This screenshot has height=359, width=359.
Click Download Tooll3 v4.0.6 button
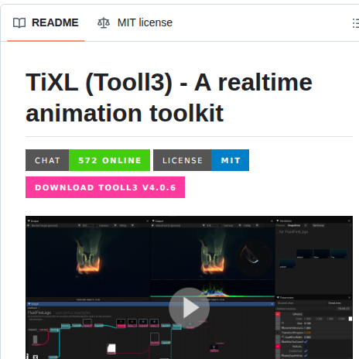pyautogui.click(x=105, y=187)
